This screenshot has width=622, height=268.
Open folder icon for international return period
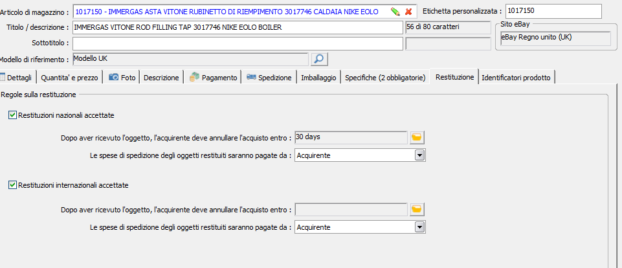click(417, 209)
